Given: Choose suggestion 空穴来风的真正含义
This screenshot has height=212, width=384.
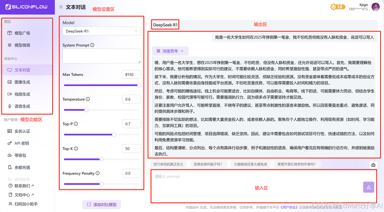Looking at the screenshot, I should pyautogui.click(x=168, y=164).
